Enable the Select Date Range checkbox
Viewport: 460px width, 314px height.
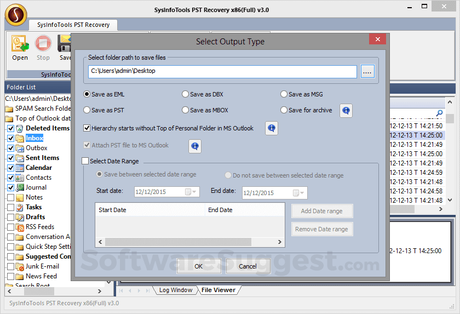(85, 161)
